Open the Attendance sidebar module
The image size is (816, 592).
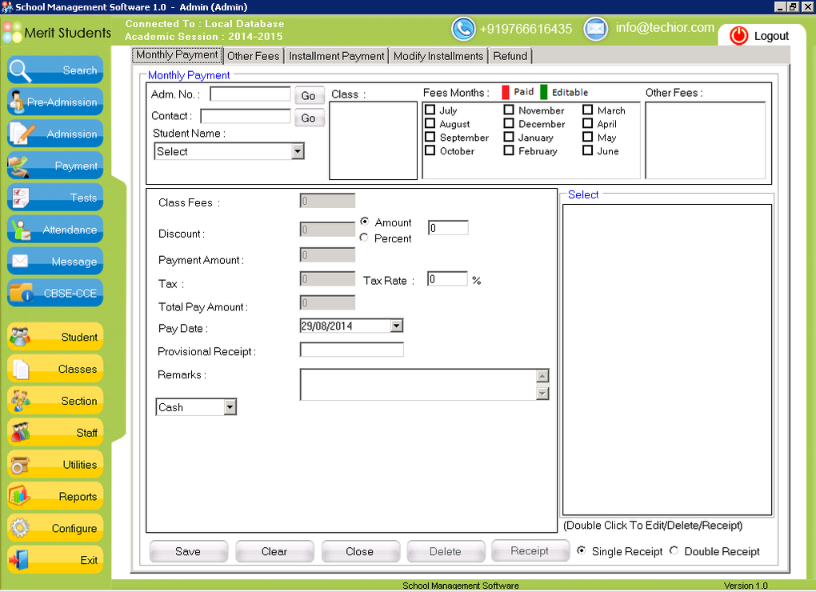click(55, 230)
